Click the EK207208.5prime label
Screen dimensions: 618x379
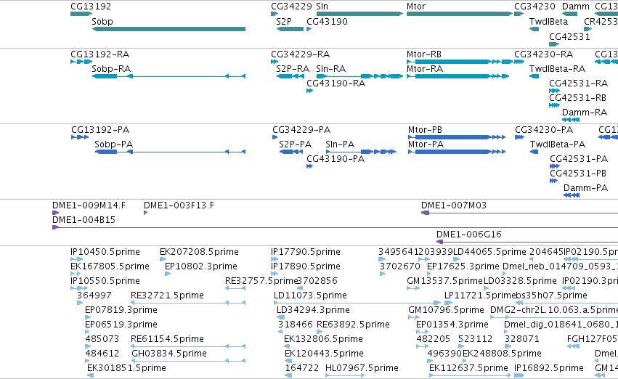(x=200, y=252)
